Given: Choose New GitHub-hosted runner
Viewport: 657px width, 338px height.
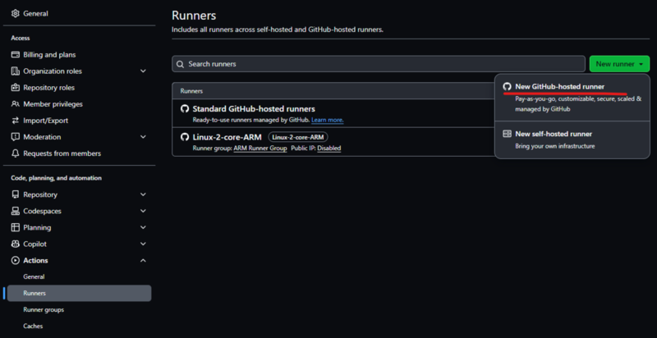Looking at the screenshot, I should [x=572, y=98].
